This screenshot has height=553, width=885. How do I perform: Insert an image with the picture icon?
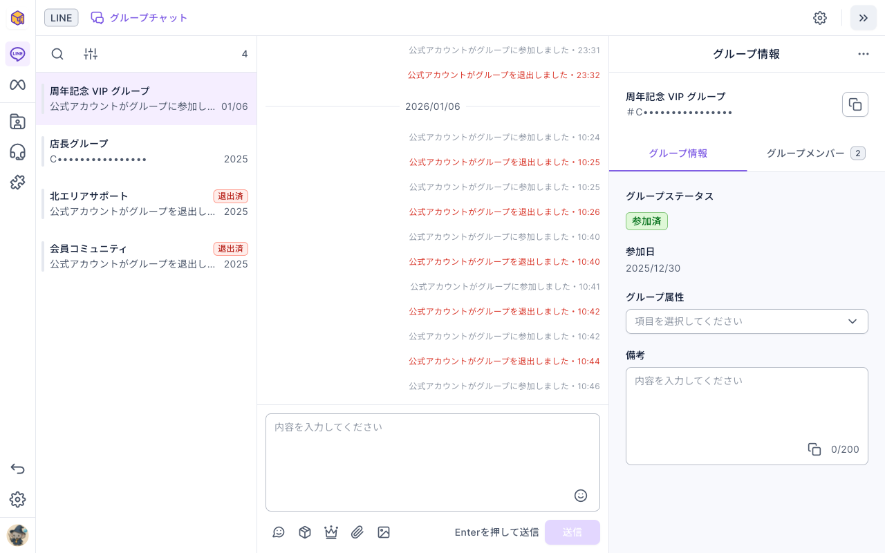point(384,532)
